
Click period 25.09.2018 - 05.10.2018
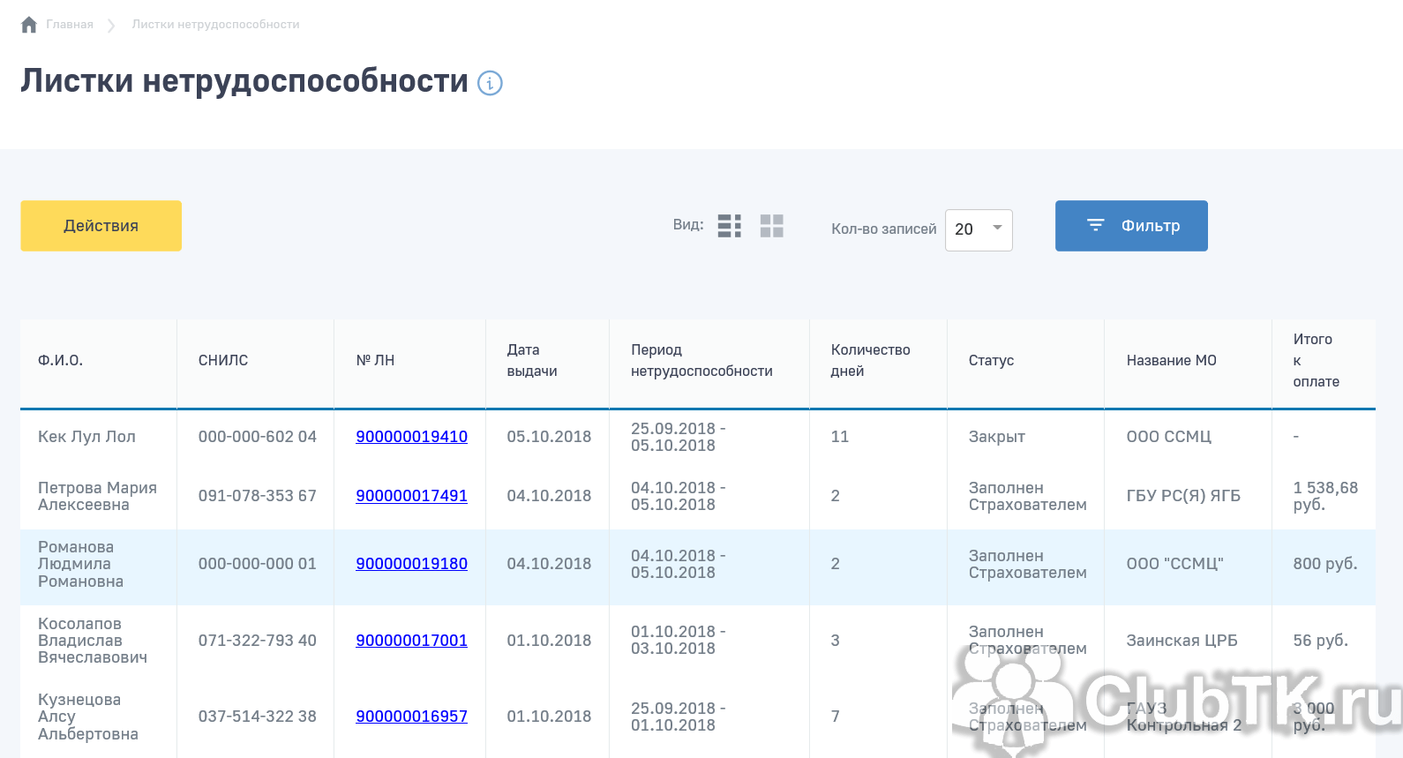tap(678, 437)
